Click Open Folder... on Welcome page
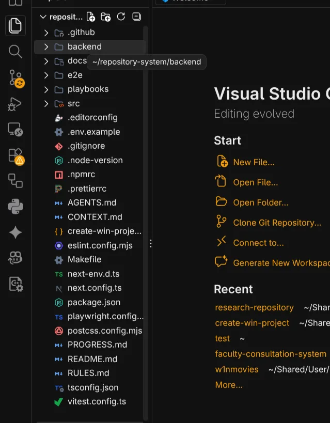 (261, 202)
